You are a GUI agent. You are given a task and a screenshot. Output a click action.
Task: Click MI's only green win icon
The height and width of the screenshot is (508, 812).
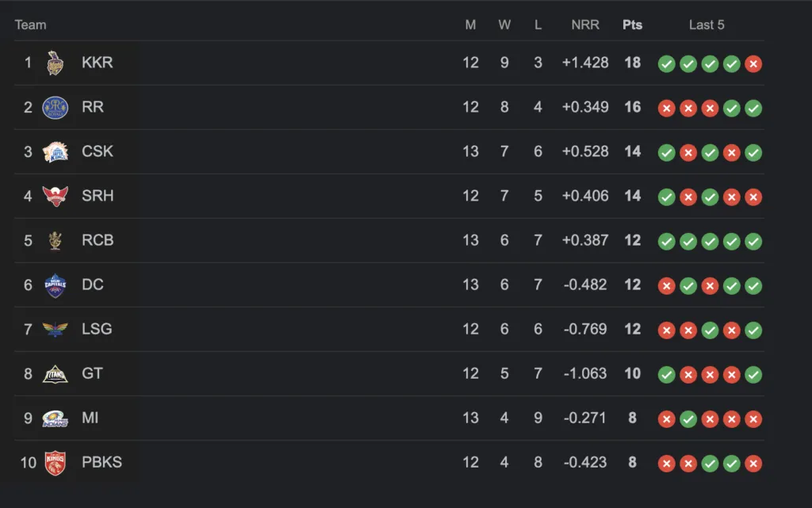click(x=688, y=419)
